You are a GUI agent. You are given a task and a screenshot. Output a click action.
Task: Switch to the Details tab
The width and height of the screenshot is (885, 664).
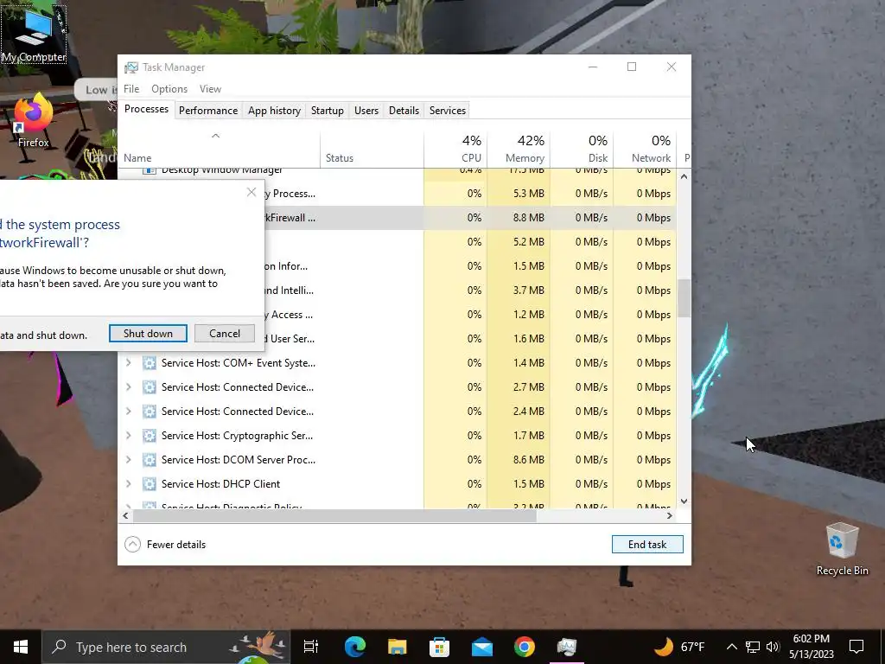coord(404,111)
